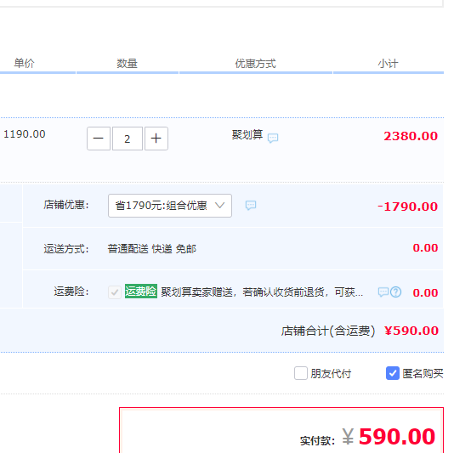Image resolution: width=454 pixels, height=453 pixels.
Task: Enable the 朋友代付 checkbox
Action: click(x=301, y=373)
